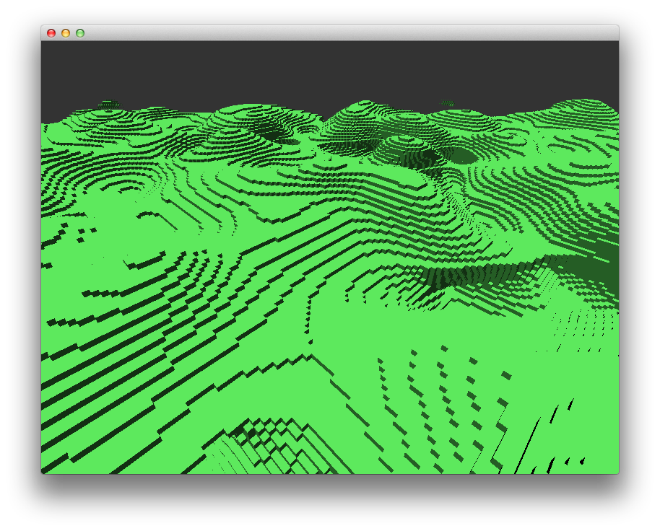Click the green zoom window button
Viewport: 660px width, 531px height.
click(x=79, y=33)
